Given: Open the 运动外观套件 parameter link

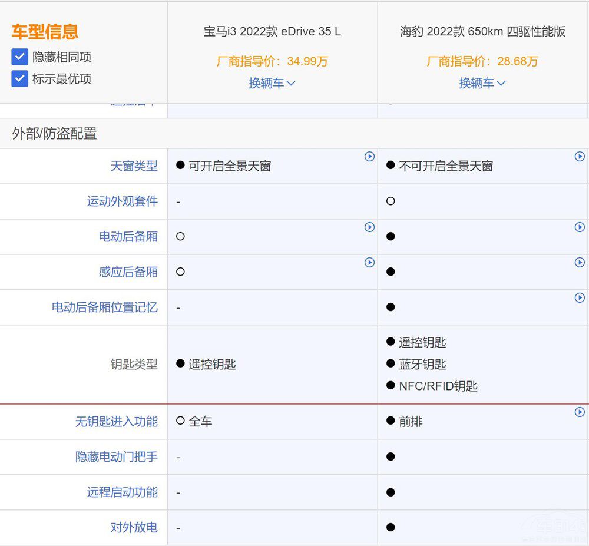Looking at the screenshot, I should pos(122,201).
